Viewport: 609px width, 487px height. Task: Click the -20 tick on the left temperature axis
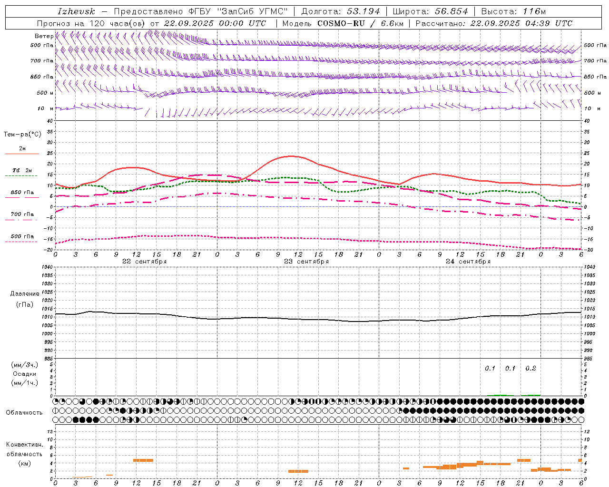click(49, 250)
